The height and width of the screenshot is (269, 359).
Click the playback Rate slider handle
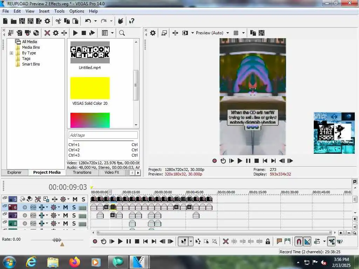click(57, 240)
